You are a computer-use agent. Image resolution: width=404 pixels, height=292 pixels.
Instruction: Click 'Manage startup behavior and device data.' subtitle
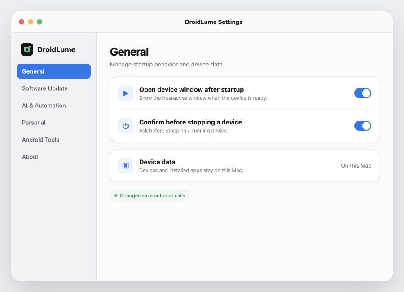coord(167,65)
